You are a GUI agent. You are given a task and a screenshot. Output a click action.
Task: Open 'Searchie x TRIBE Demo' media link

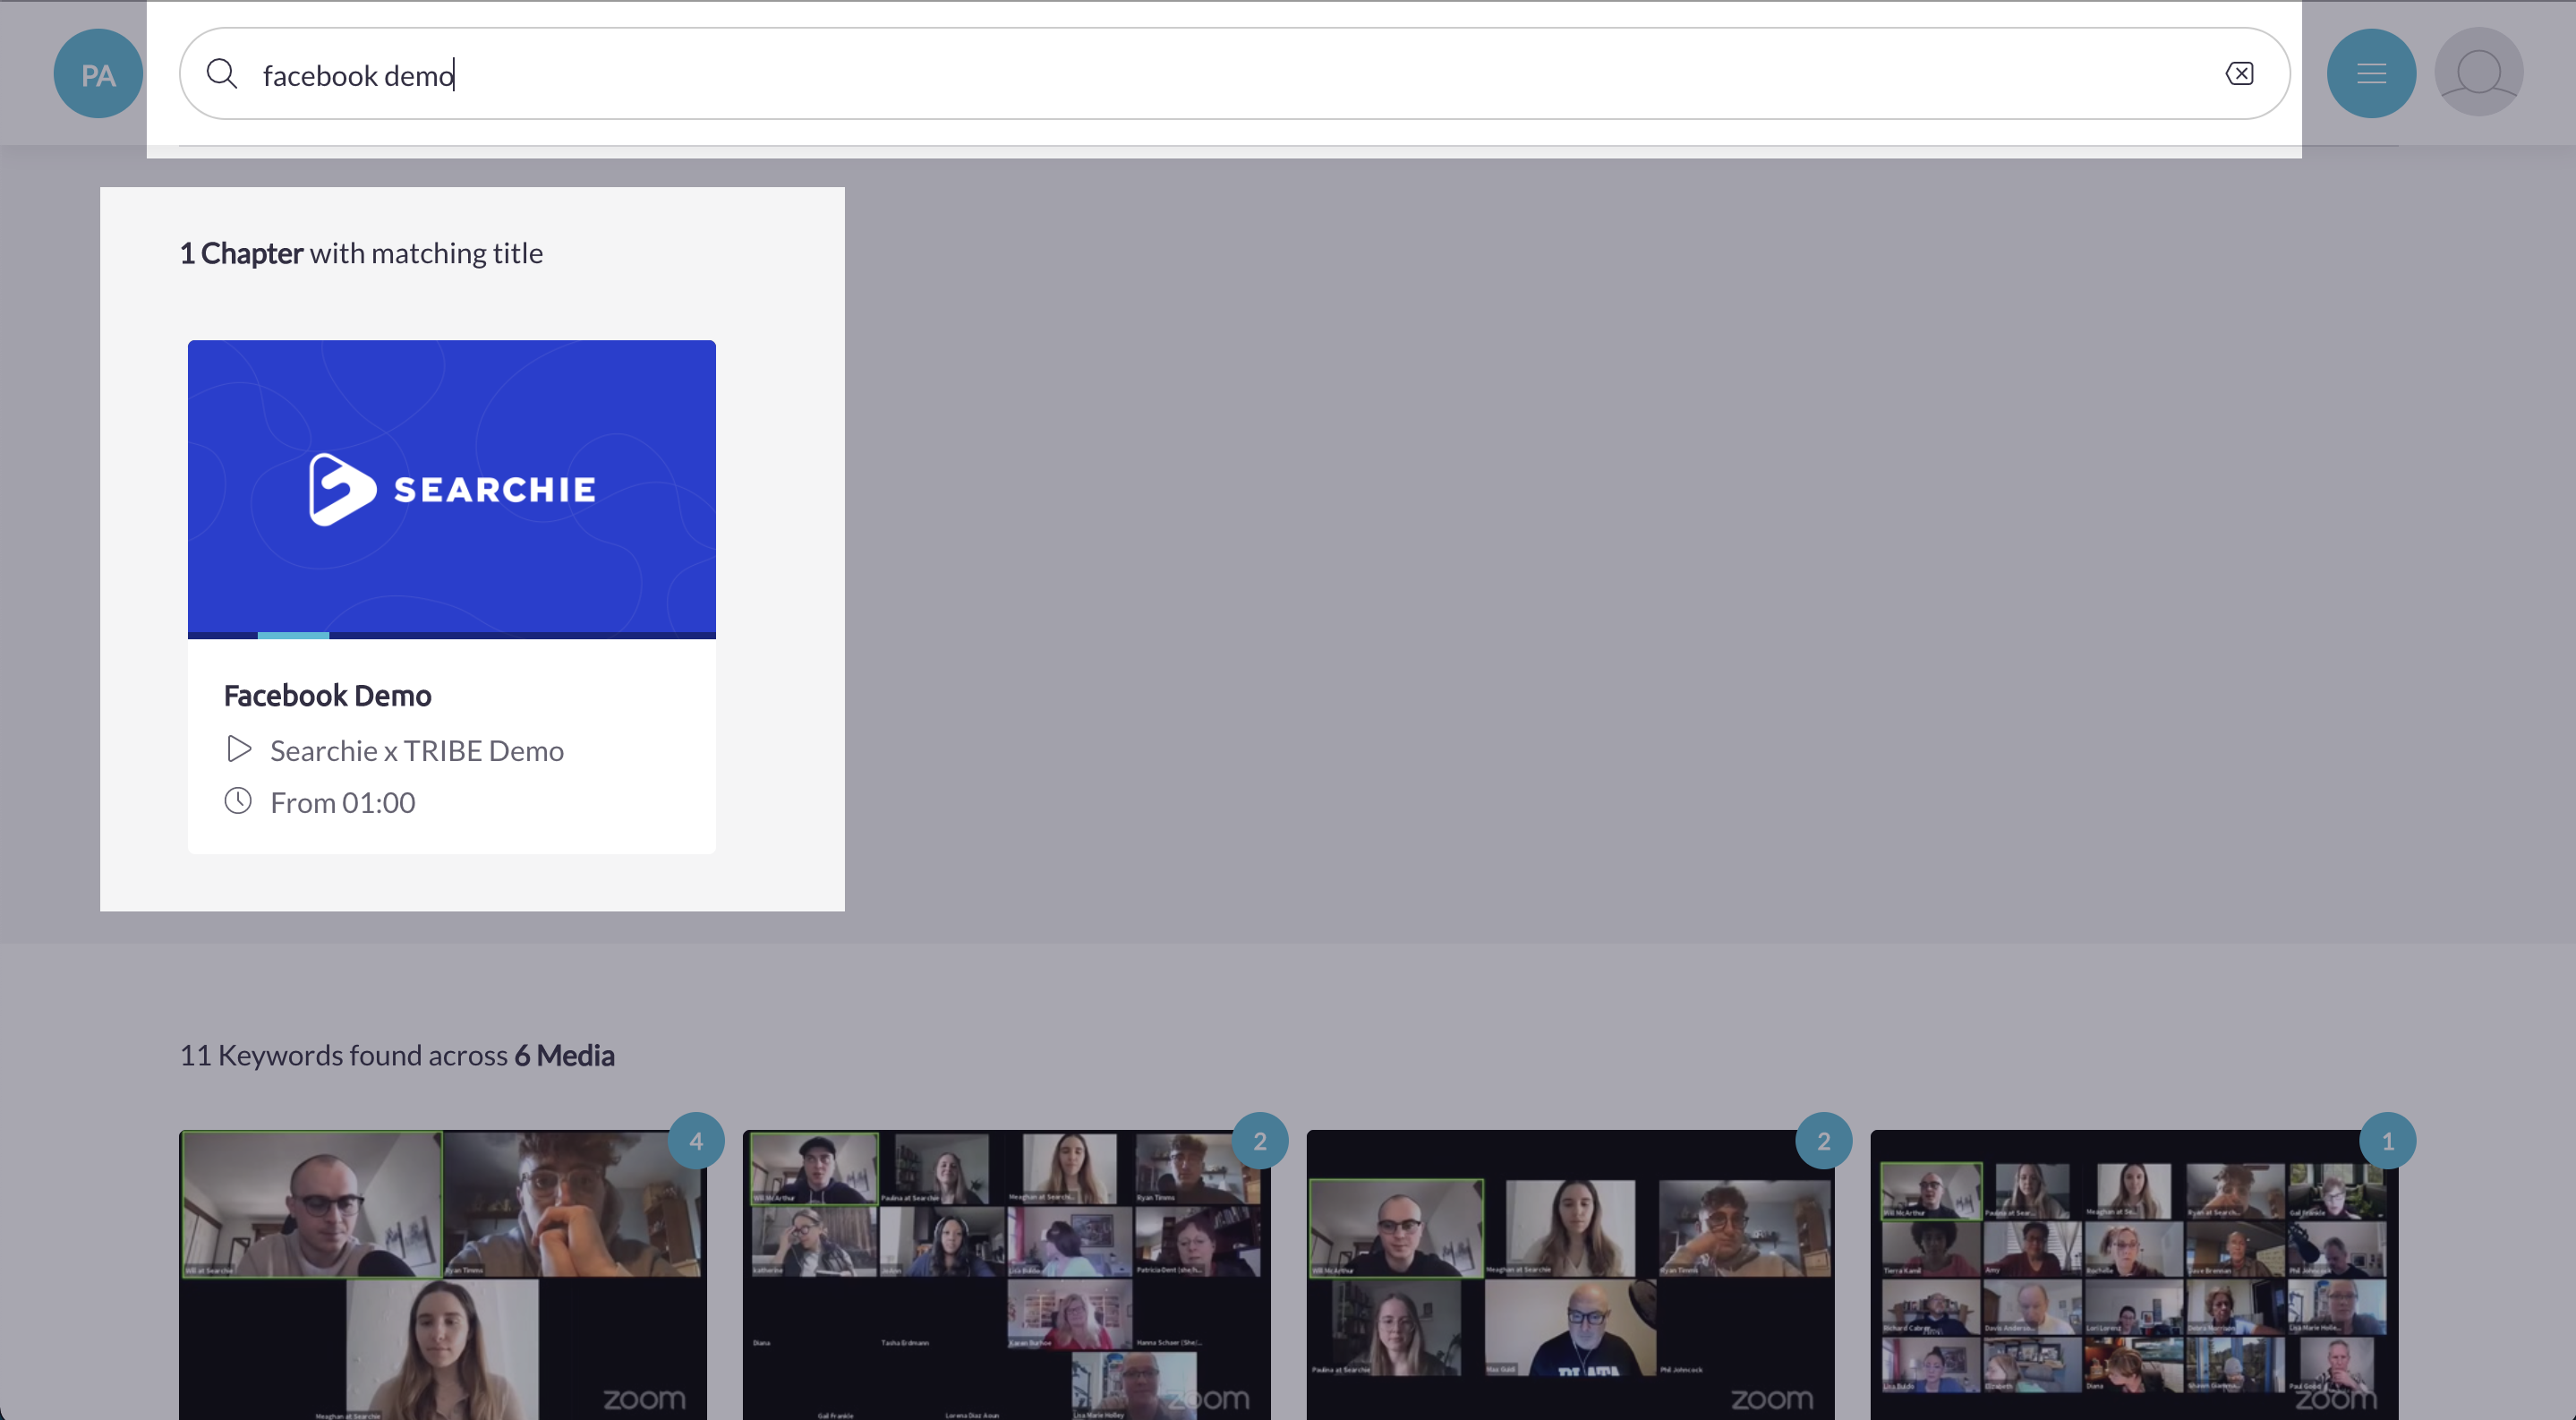click(x=417, y=751)
